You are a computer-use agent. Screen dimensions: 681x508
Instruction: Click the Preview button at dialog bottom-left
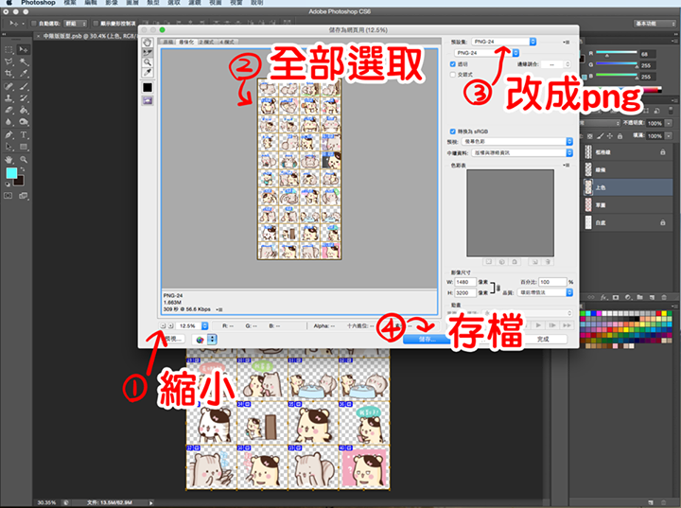(172, 339)
